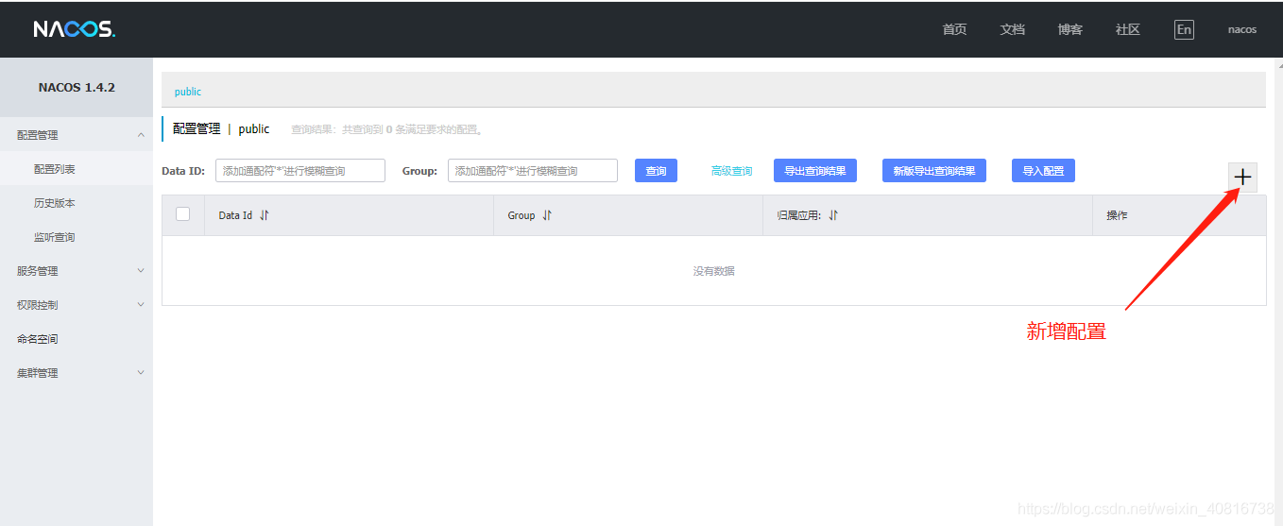Open 高级查询 advanced search link
The height and width of the screenshot is (526, 1283).
[x=731, y=171]
